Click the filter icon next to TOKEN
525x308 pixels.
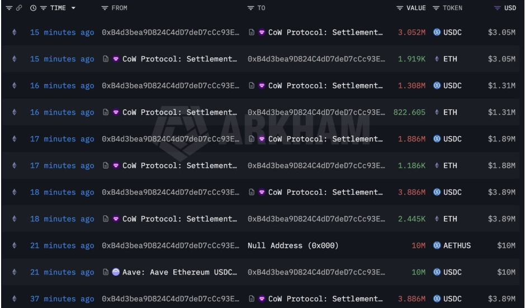coord(436,8)
